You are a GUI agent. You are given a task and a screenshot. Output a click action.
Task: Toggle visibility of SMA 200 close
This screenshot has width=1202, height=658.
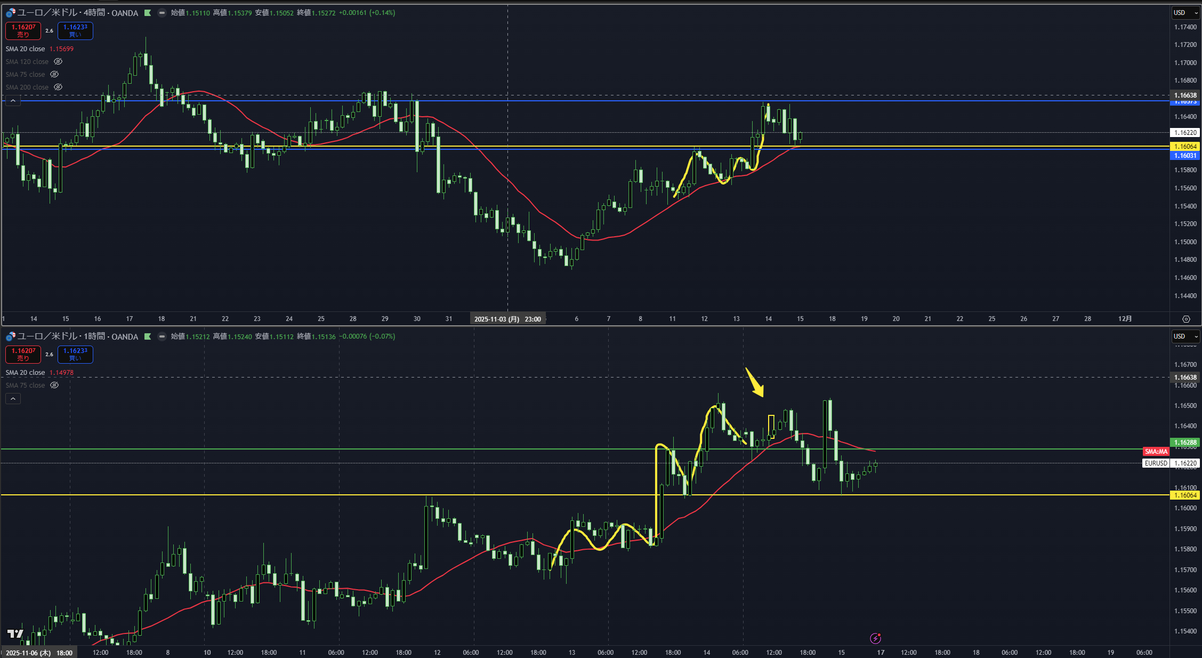[x=58, y=87]
